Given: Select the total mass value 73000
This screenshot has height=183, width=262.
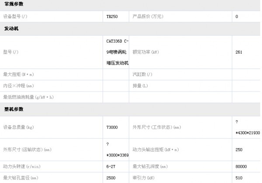Looking at the screenshot, I should tap(112, 127).
